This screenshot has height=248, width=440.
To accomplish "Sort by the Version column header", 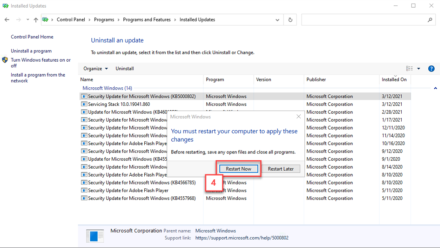I will click(279, 79).
